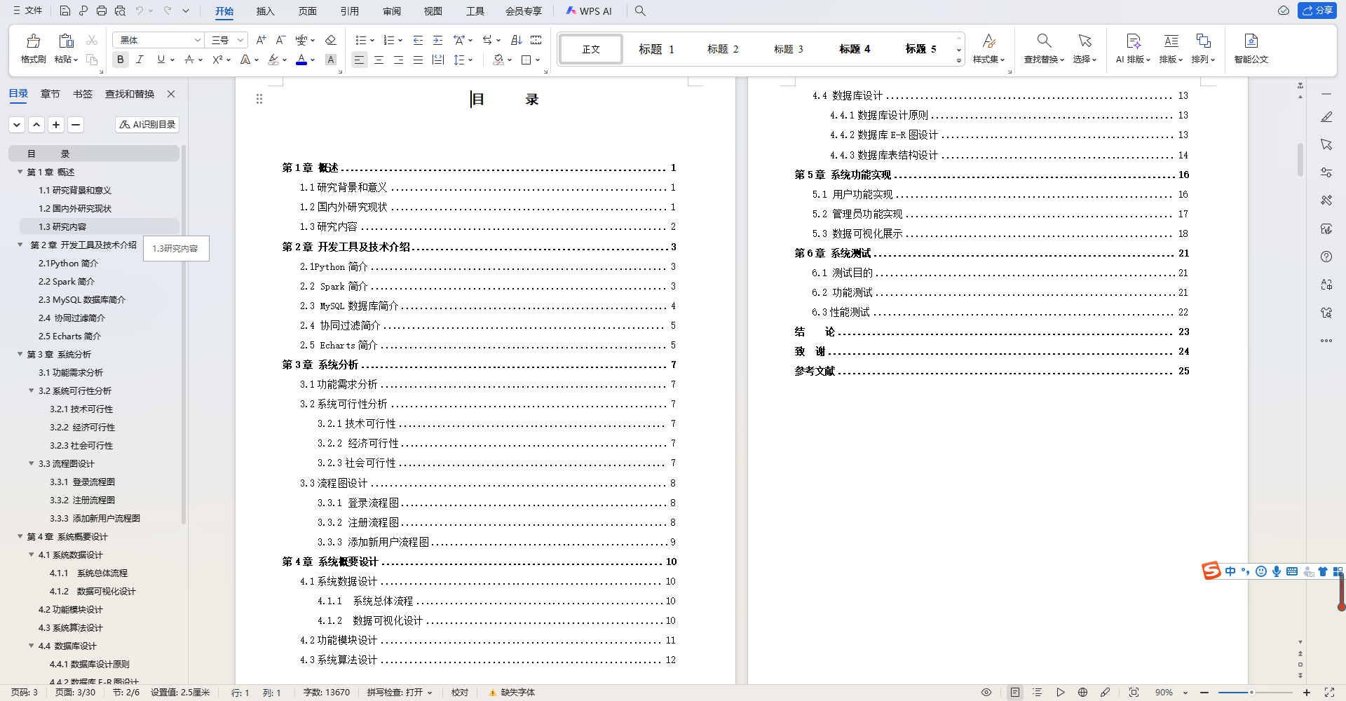Click the Decrease Font Size icon

[x=280, y=40]
